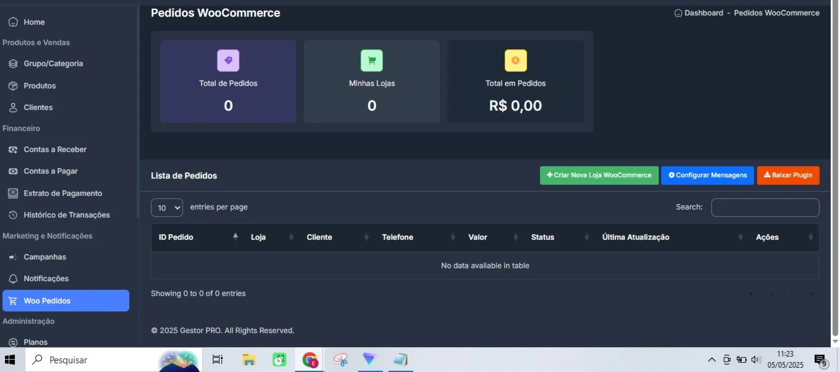Click the Notificações bell icon

click(13, 279)
